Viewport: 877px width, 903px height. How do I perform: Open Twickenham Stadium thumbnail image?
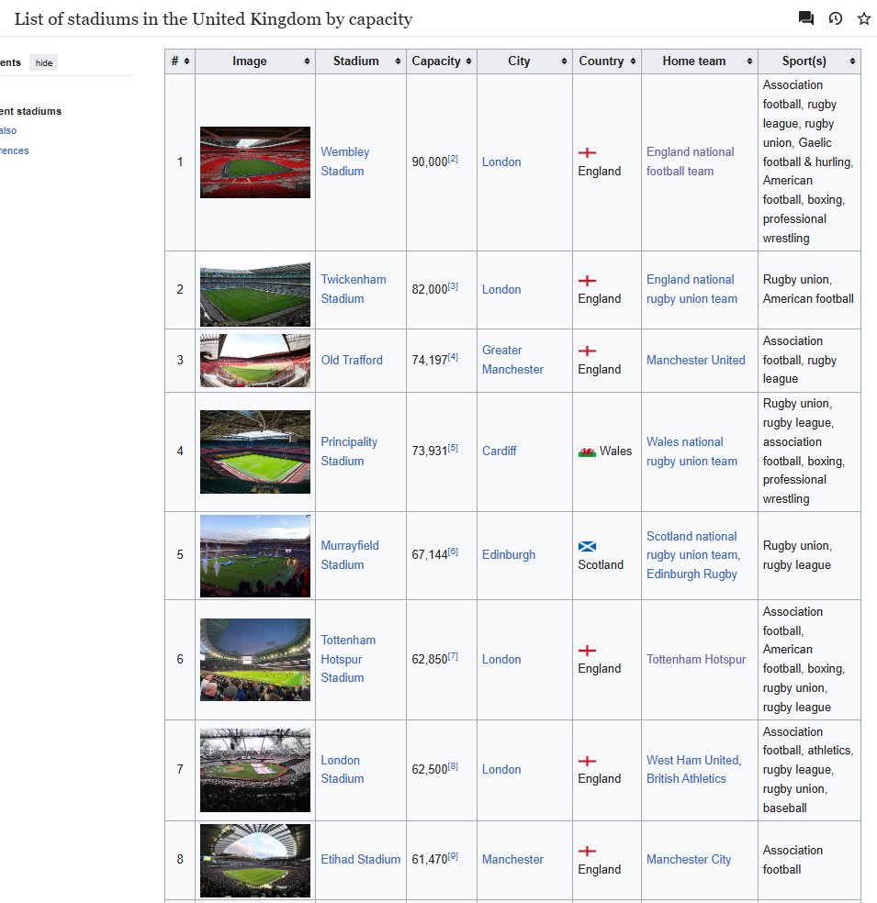tap(255, 290)
